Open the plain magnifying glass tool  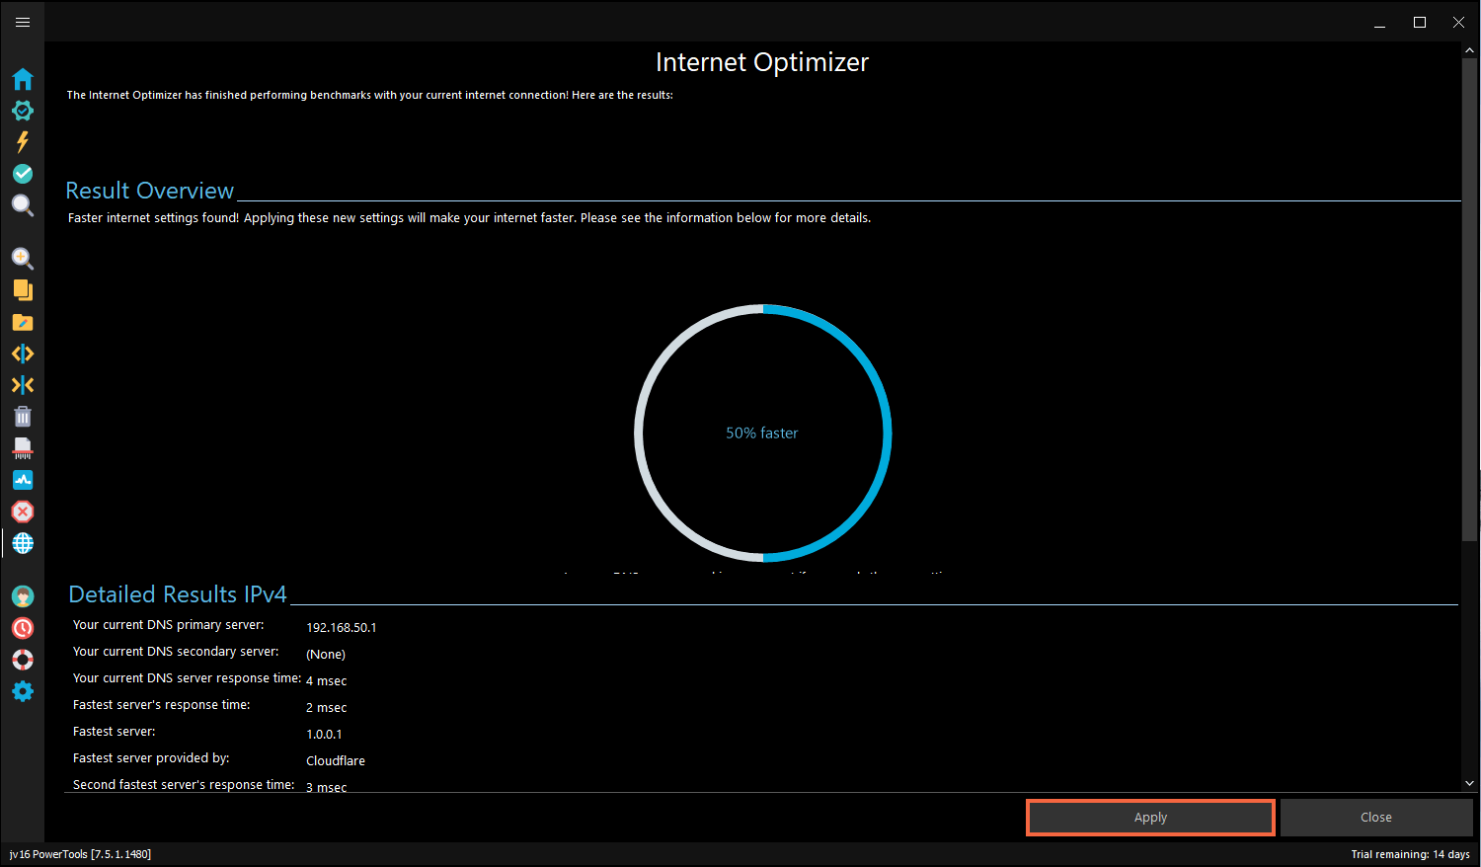(x=23, y=205)
